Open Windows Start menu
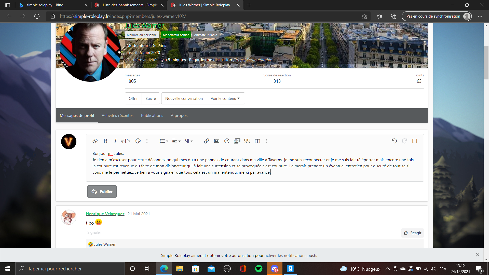 coord(8,269)
